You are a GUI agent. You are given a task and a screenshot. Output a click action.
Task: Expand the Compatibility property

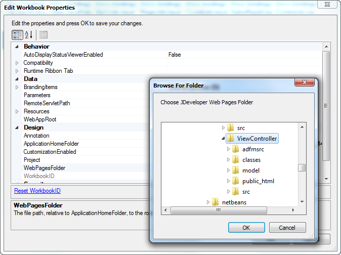click(17, 63)
